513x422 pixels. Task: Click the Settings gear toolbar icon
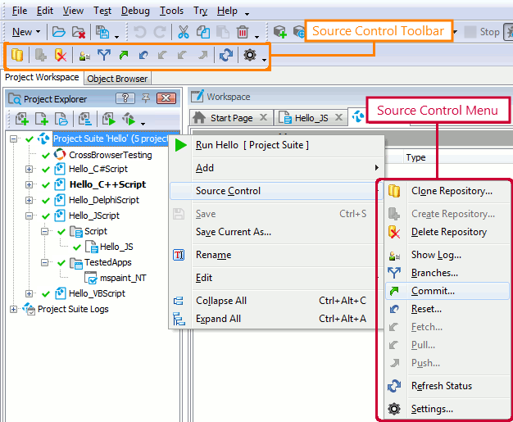coord(250,55)
